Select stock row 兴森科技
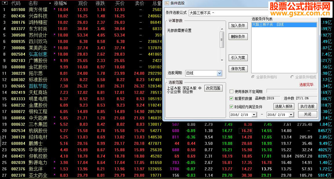This screenshot has width=334, height=179. click(82, 16)
